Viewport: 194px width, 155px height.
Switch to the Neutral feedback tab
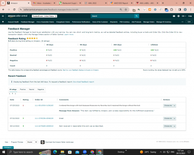(31, 90)
